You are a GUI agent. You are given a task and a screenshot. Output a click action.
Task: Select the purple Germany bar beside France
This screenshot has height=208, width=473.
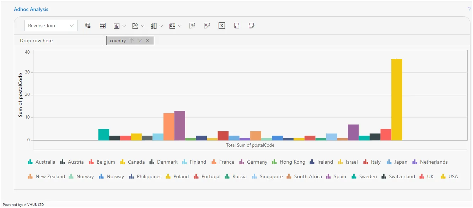180,126
